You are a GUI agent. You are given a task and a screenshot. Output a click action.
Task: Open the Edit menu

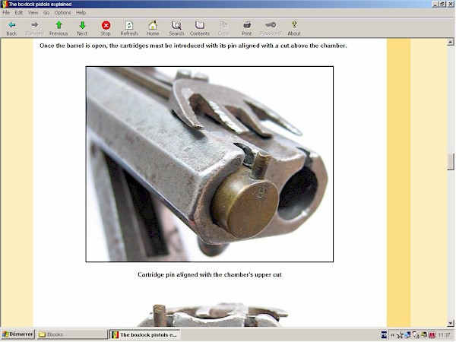click(19, 12)
